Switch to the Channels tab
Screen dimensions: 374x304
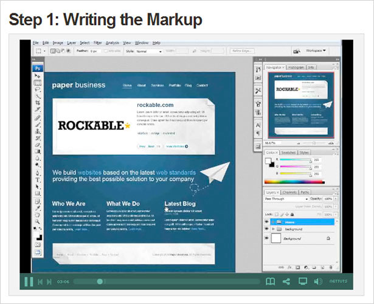(289, 192)
